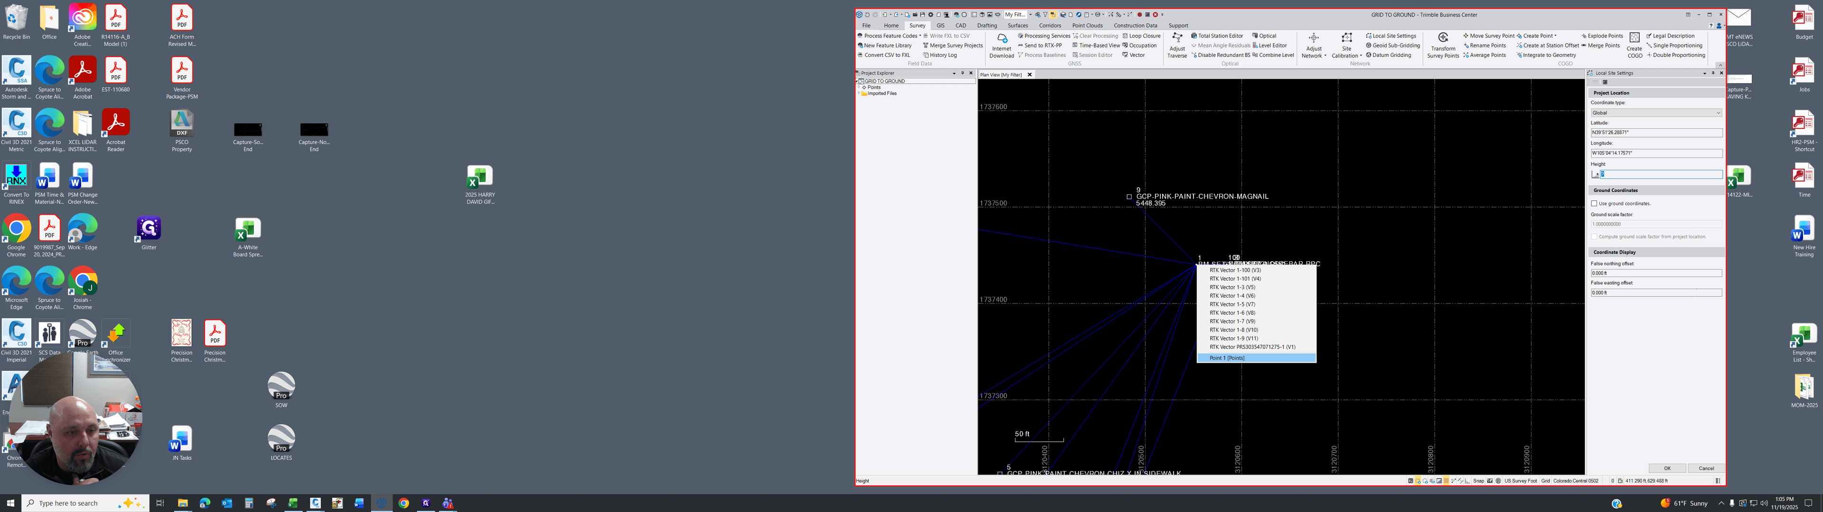Open Send to RTX-PP
The width and height of the screenshot is (1823, 512).
[x=1040, y=45]
